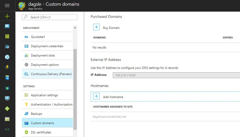Open Application settings menu item

coord(44,95)
